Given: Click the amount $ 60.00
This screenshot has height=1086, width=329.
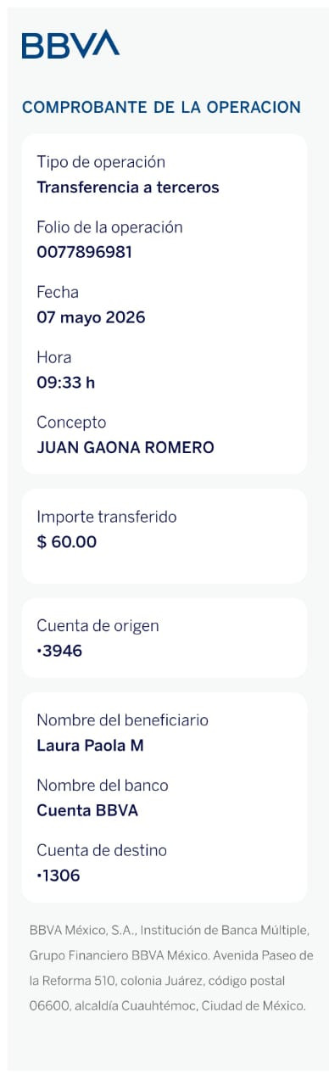Looking at the screenshot, I should coord(67,541).
